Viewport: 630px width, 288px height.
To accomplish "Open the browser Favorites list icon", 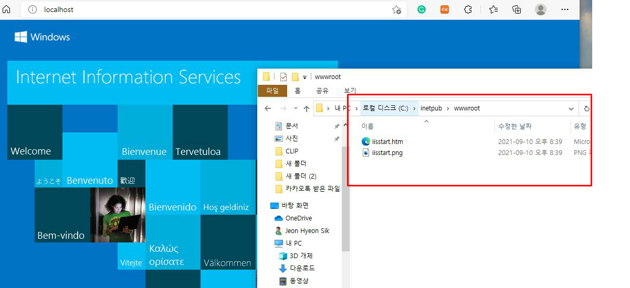I will point(493,9).
